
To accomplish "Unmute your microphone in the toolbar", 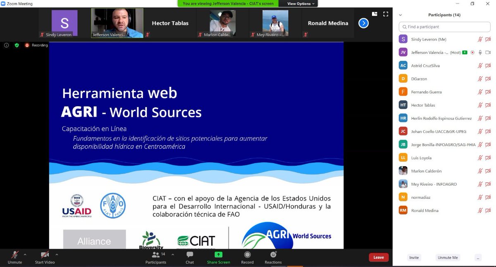I will coord(15,257).
